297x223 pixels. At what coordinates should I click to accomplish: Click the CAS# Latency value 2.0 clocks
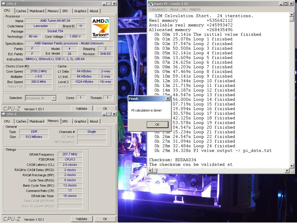click(70, 165)
